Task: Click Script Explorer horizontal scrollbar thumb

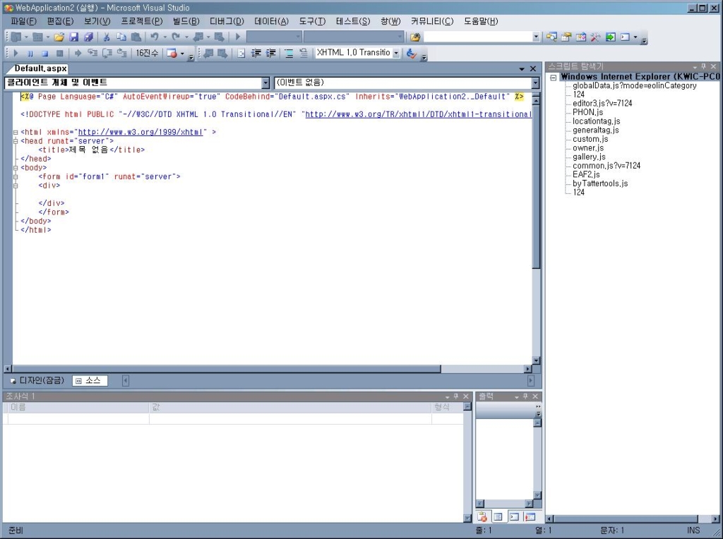Action: [626, 519]
